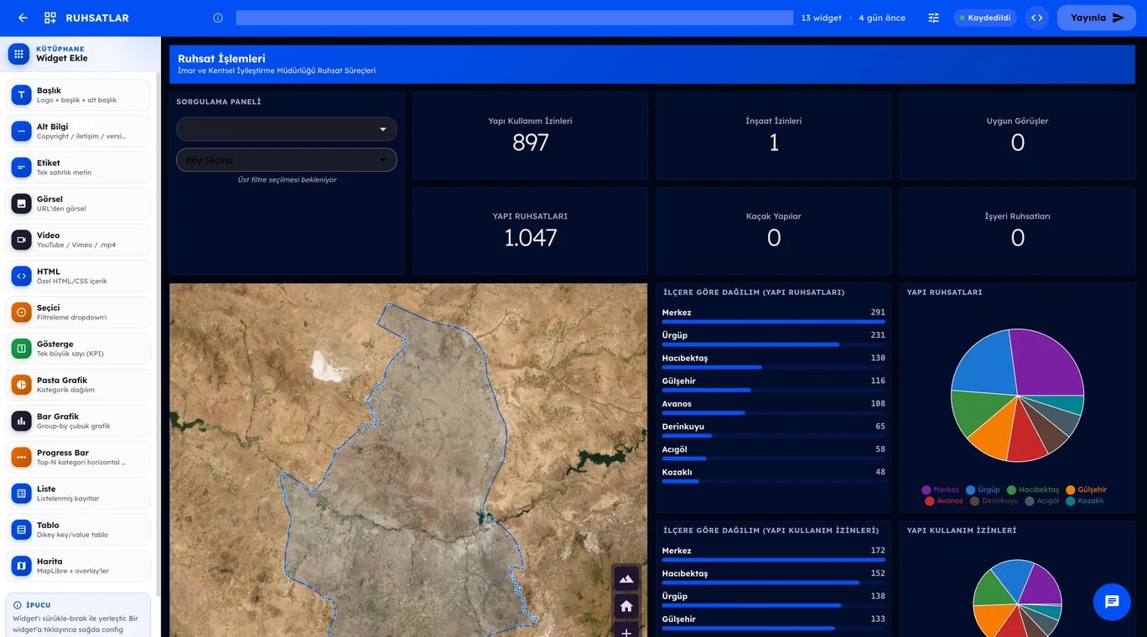This screenshot has height=637, width=1147.
Task: Open the Köy Seçiniz dropdown
Action: point(287,160)
